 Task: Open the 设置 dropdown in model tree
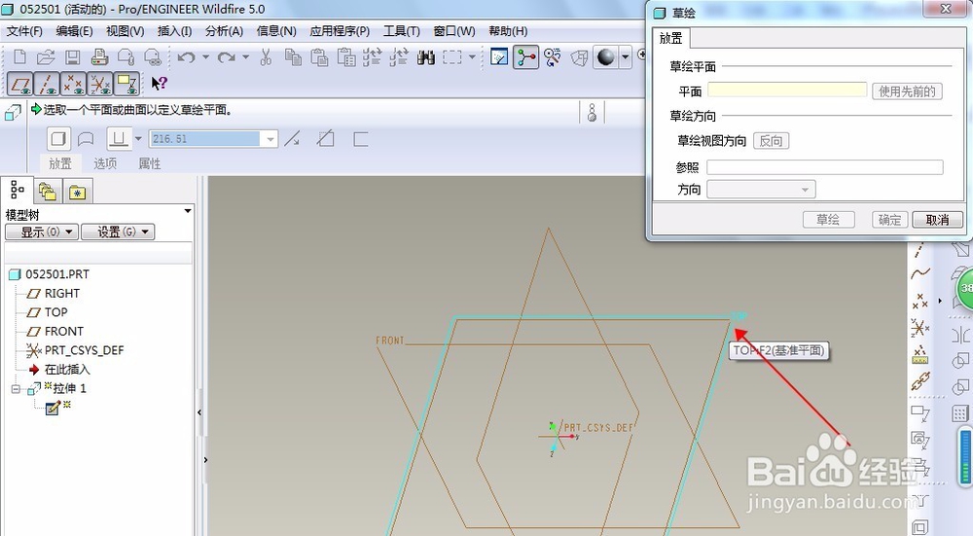(118, 232)
